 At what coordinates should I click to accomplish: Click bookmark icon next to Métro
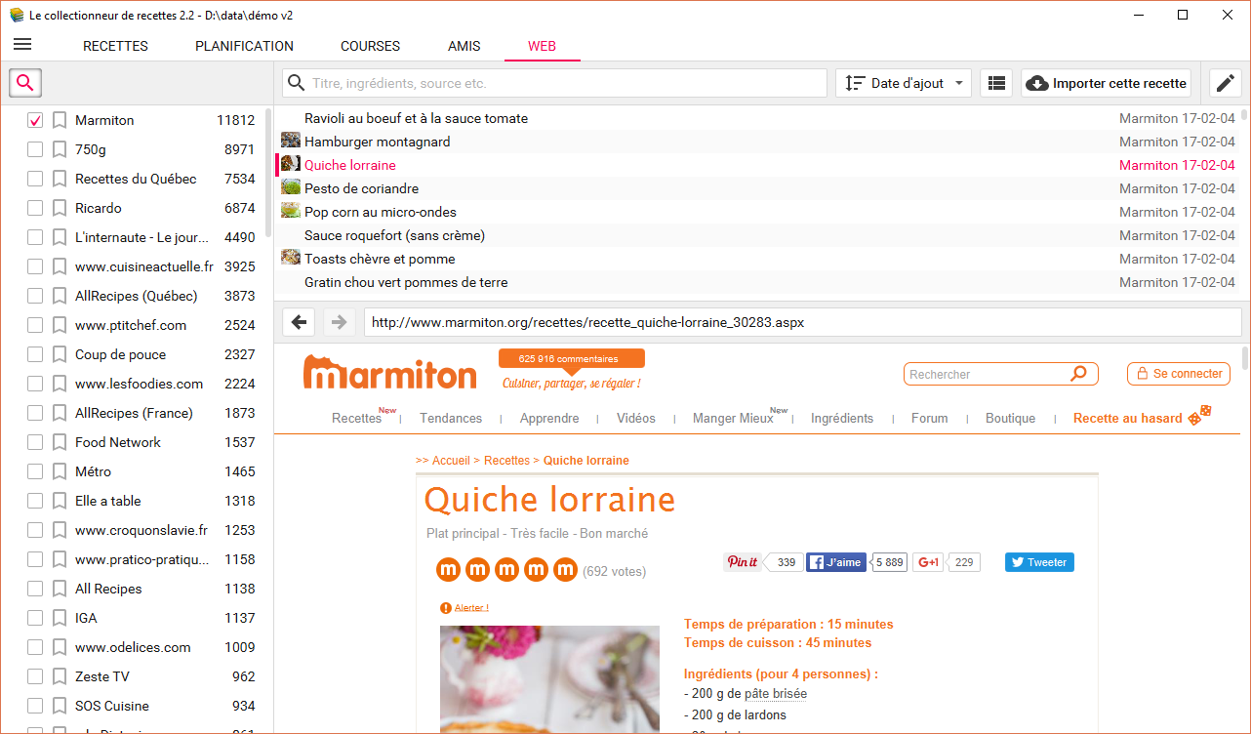[x=60, y=471]
